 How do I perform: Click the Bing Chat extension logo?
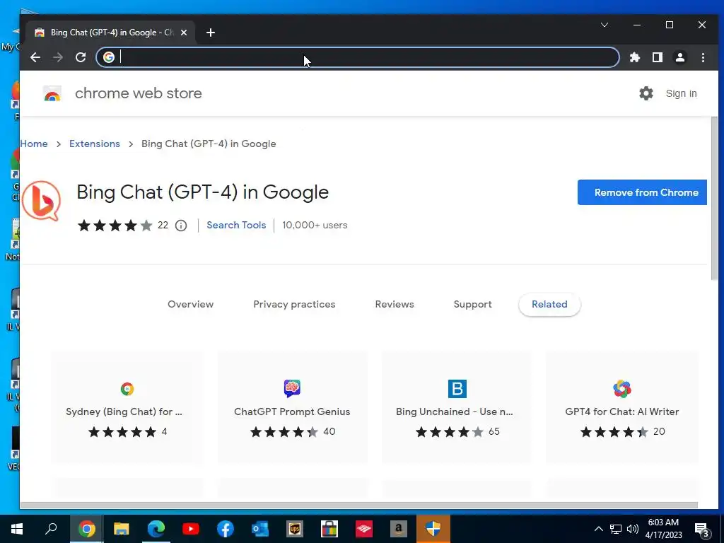click(x=41, y=201)
